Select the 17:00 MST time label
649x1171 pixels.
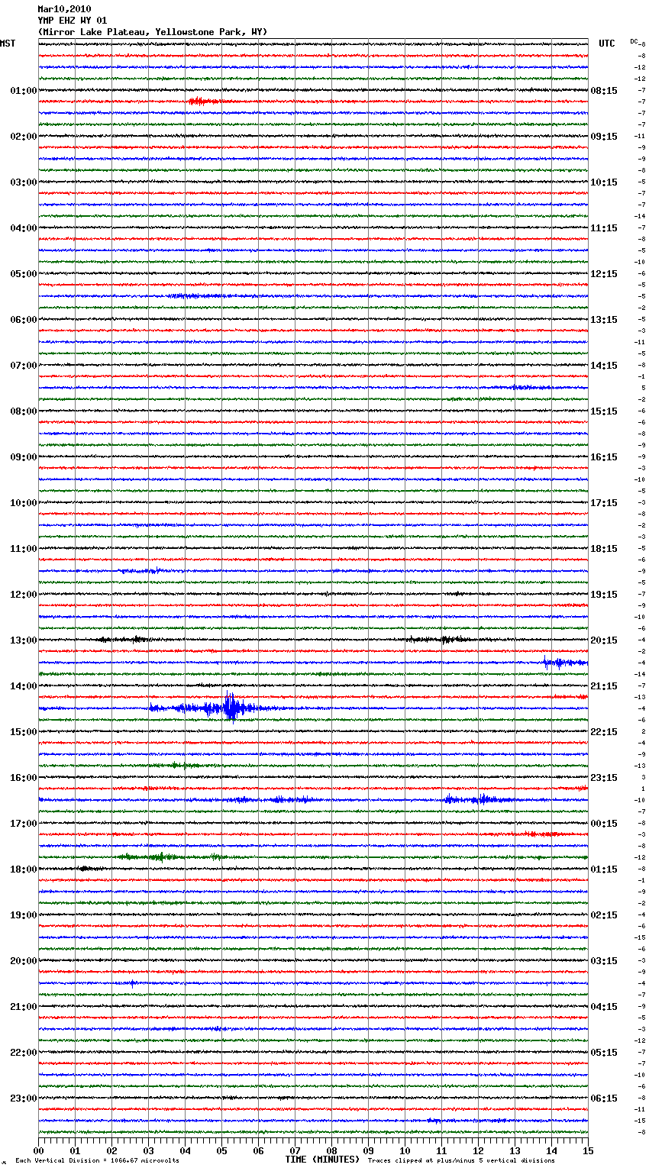24,824
